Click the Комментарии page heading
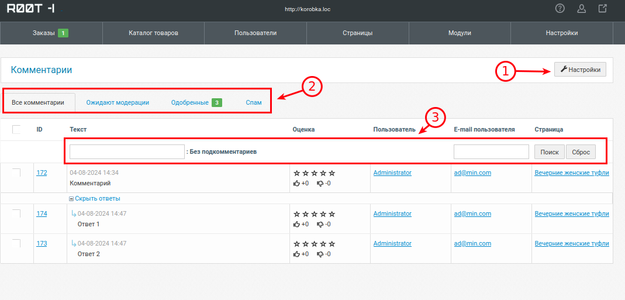 point(42,70)
